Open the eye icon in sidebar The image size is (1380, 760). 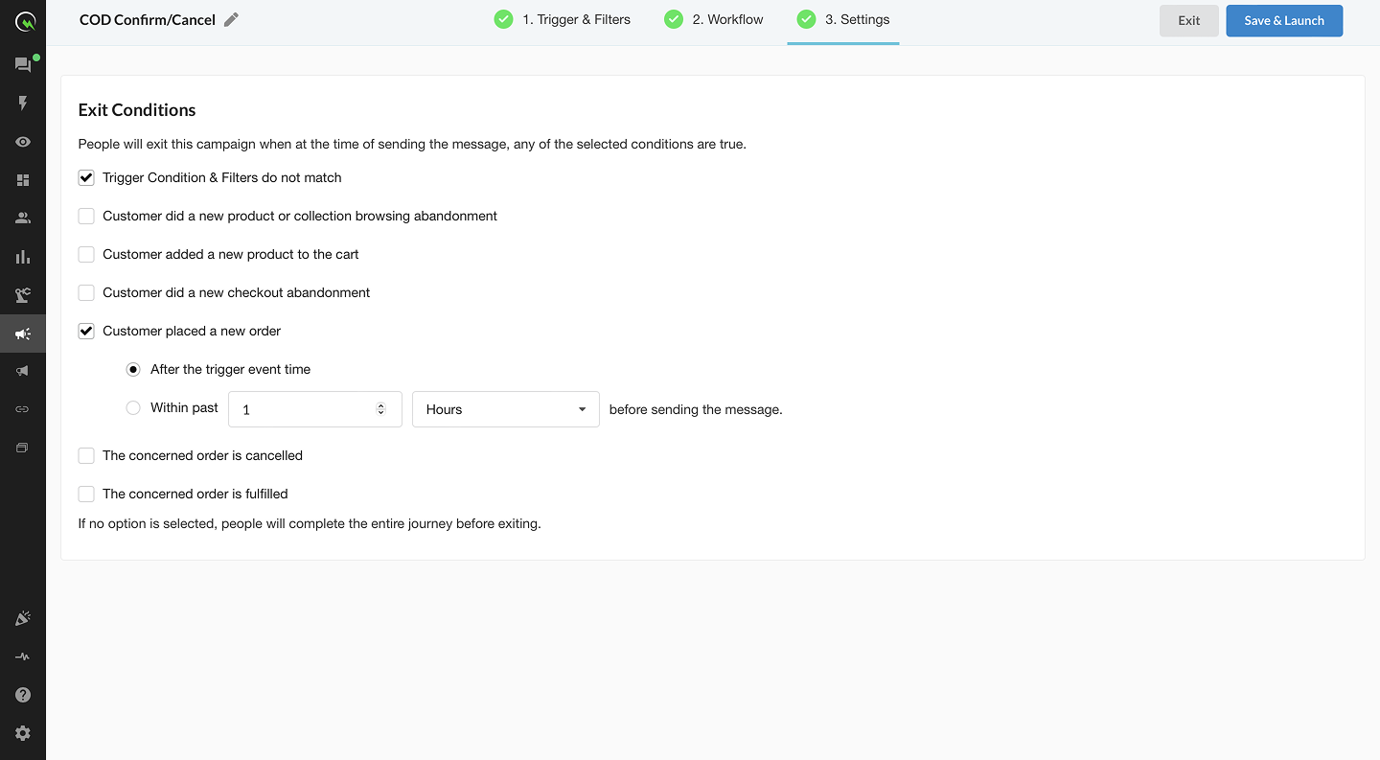[23, 142]
